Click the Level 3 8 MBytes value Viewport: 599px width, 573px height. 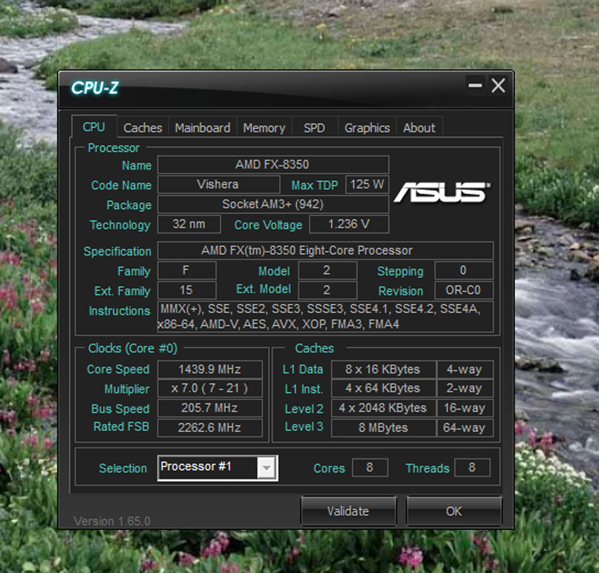[x=383, y=428]
